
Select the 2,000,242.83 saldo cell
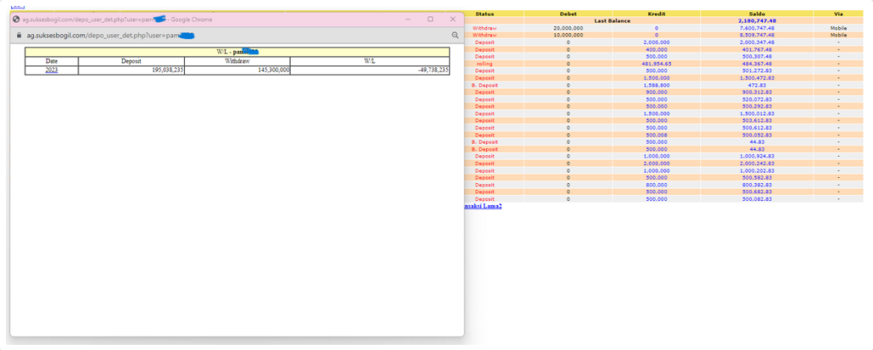[x=757, y=164]
